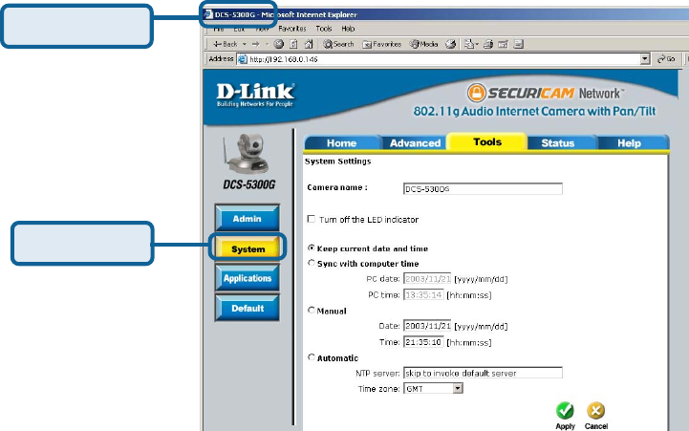Open the Media toolbar button
Image resolution: width=689 pixels, height=431 pixels.
pyautogui.click(x=423, y=44)
